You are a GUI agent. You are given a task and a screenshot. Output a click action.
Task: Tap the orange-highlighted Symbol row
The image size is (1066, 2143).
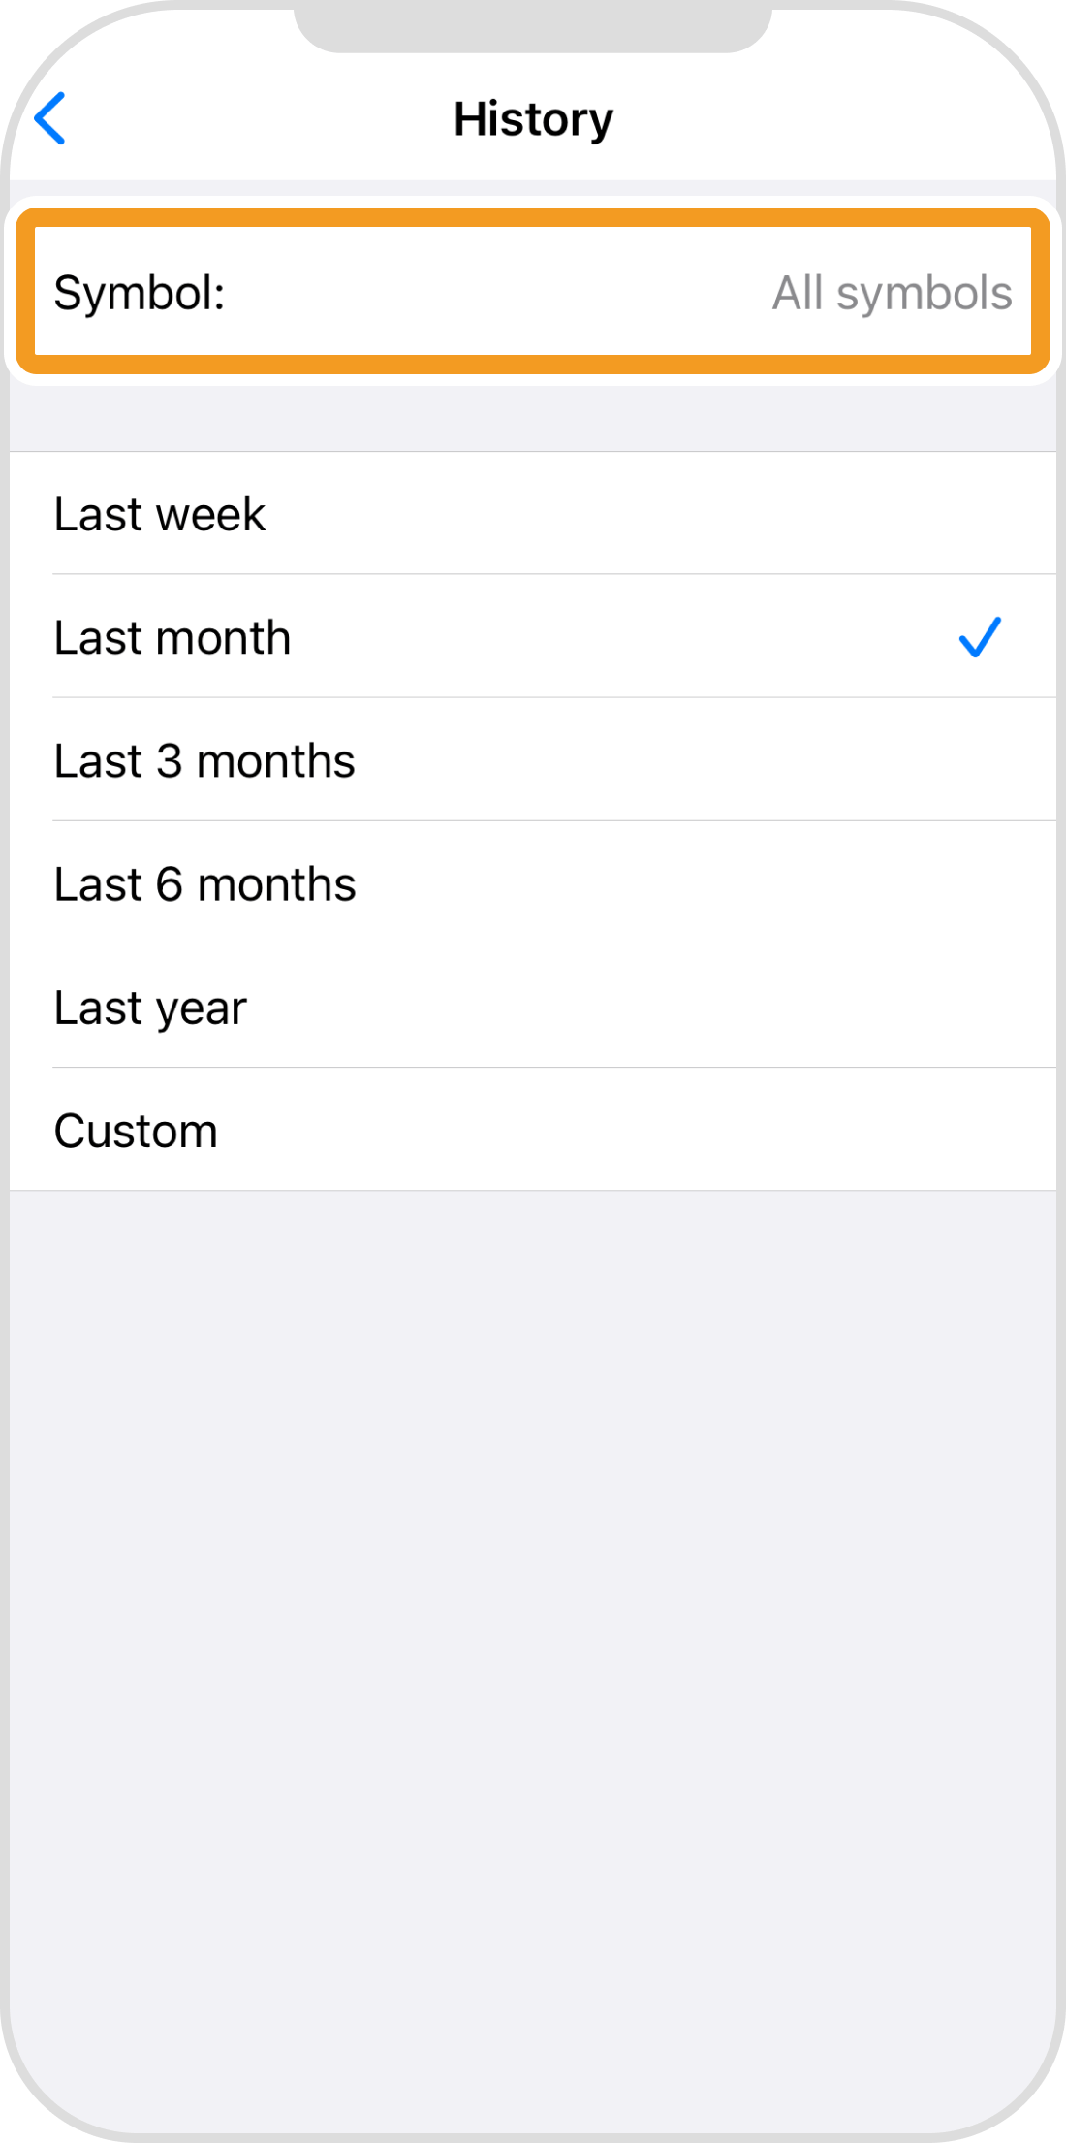(533, 291)
